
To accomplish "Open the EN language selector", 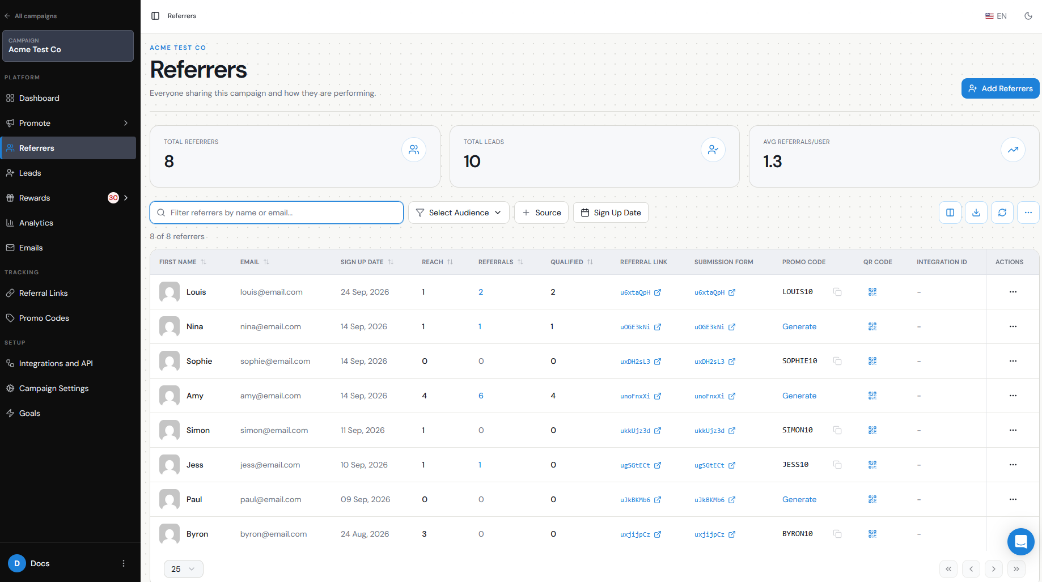I will [x=996, y=16].
